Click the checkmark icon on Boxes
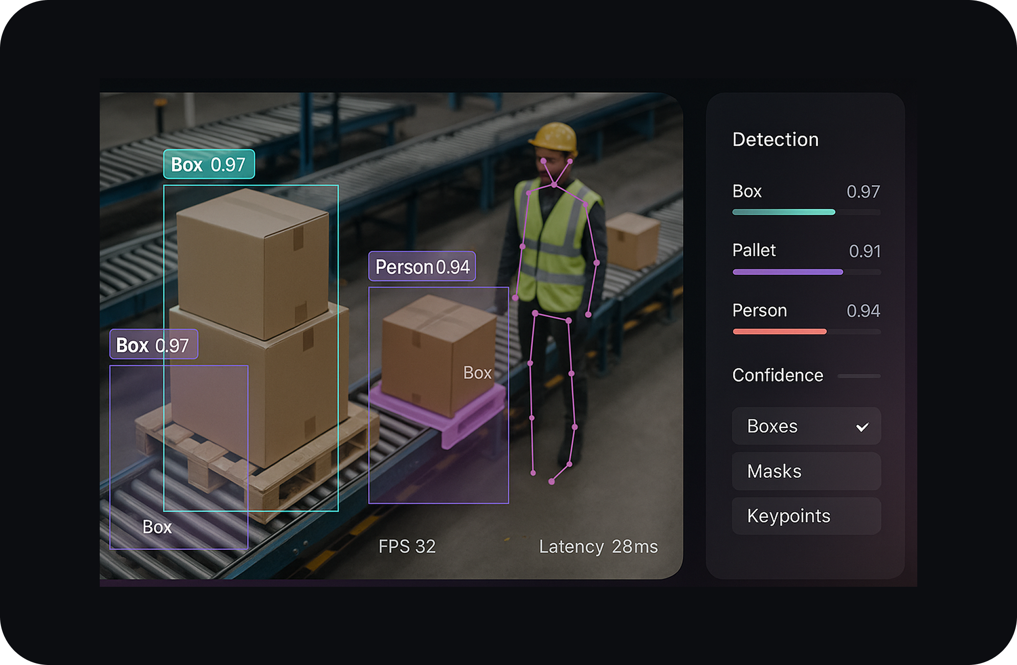This screenshot has height=665, width=1017. pos(862,427)
